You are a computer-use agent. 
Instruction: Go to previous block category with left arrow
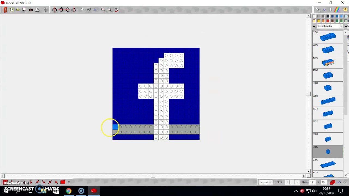pyautogui.click(x=314, y=26)
